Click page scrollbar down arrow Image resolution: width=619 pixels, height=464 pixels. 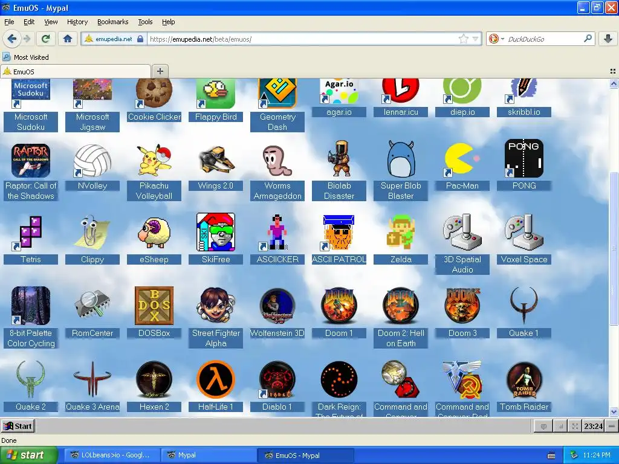pyautogui.click(x=614, y=411)
